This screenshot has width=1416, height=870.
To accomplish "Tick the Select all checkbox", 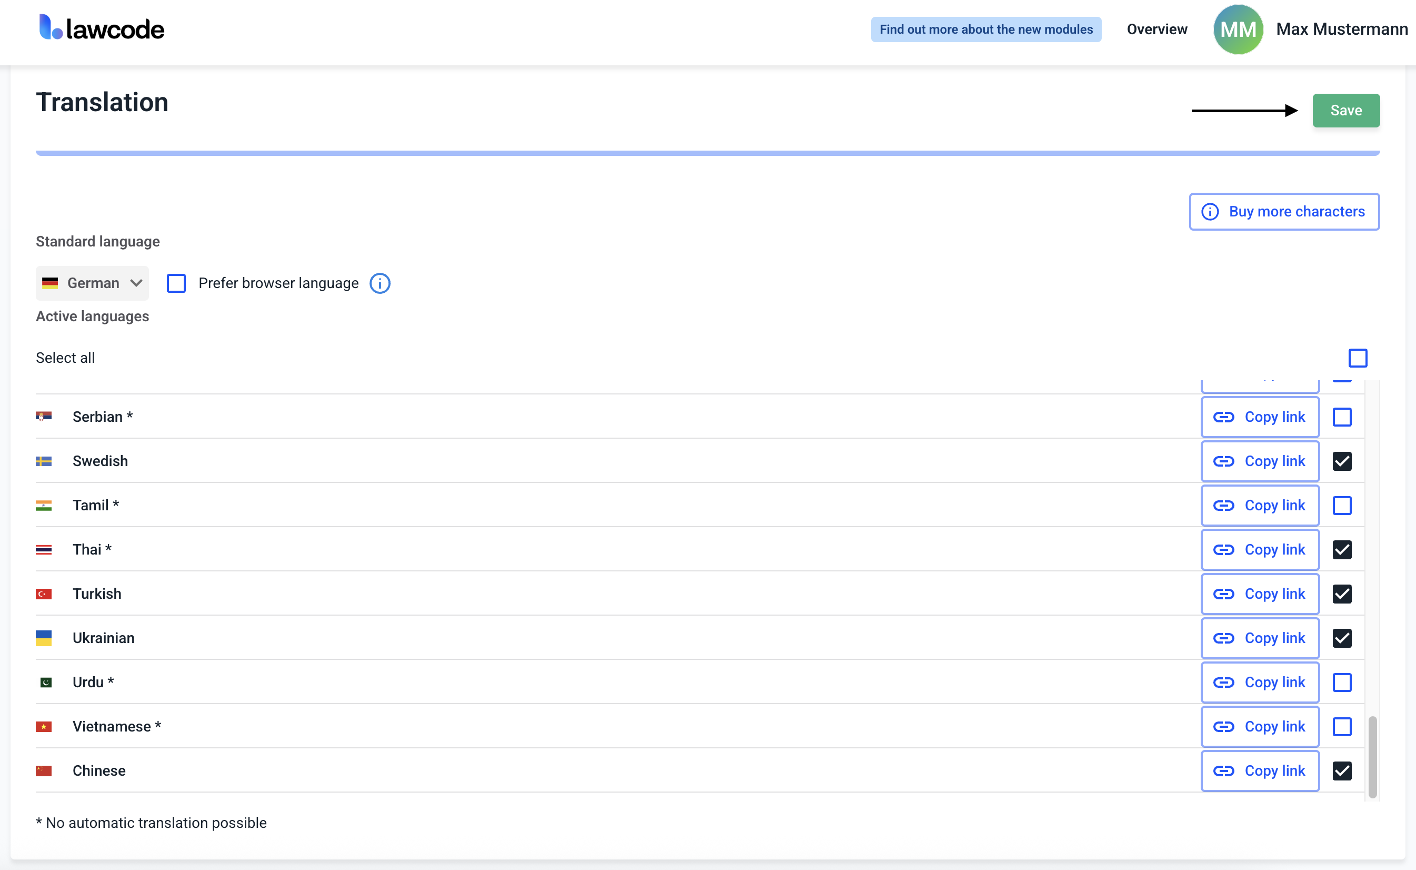I will [x=1358, y=358].
